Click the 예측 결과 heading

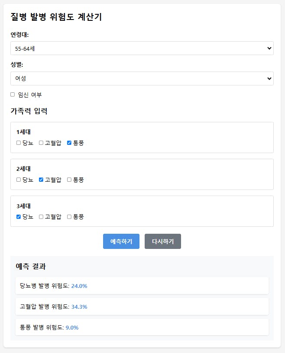tap(31, 266)
